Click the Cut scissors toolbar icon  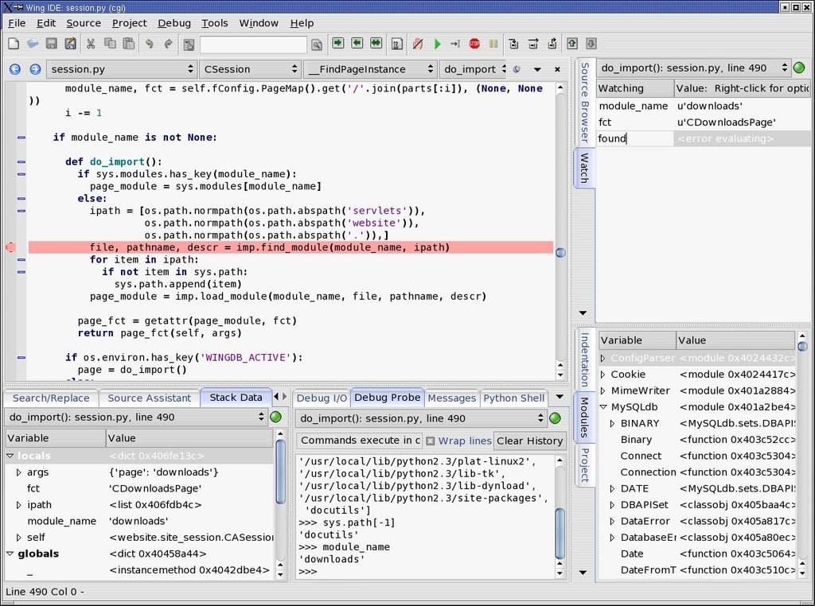91,45
